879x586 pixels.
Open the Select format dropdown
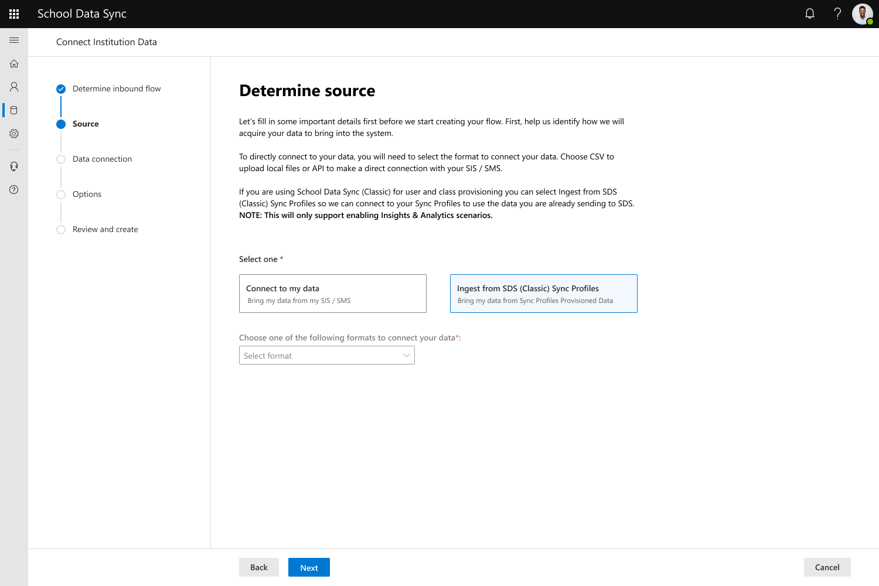pos(327,355)
